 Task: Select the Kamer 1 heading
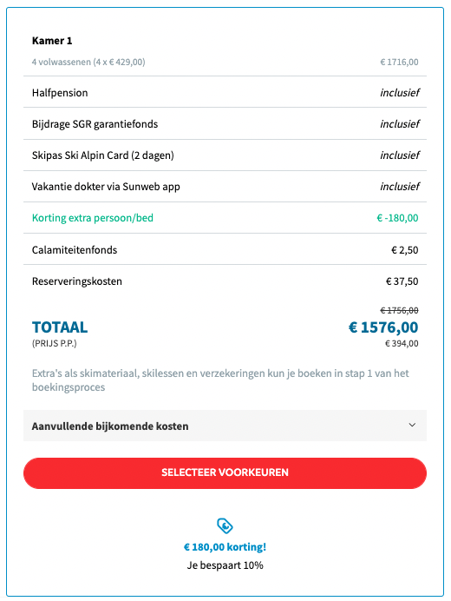(52, 41)
